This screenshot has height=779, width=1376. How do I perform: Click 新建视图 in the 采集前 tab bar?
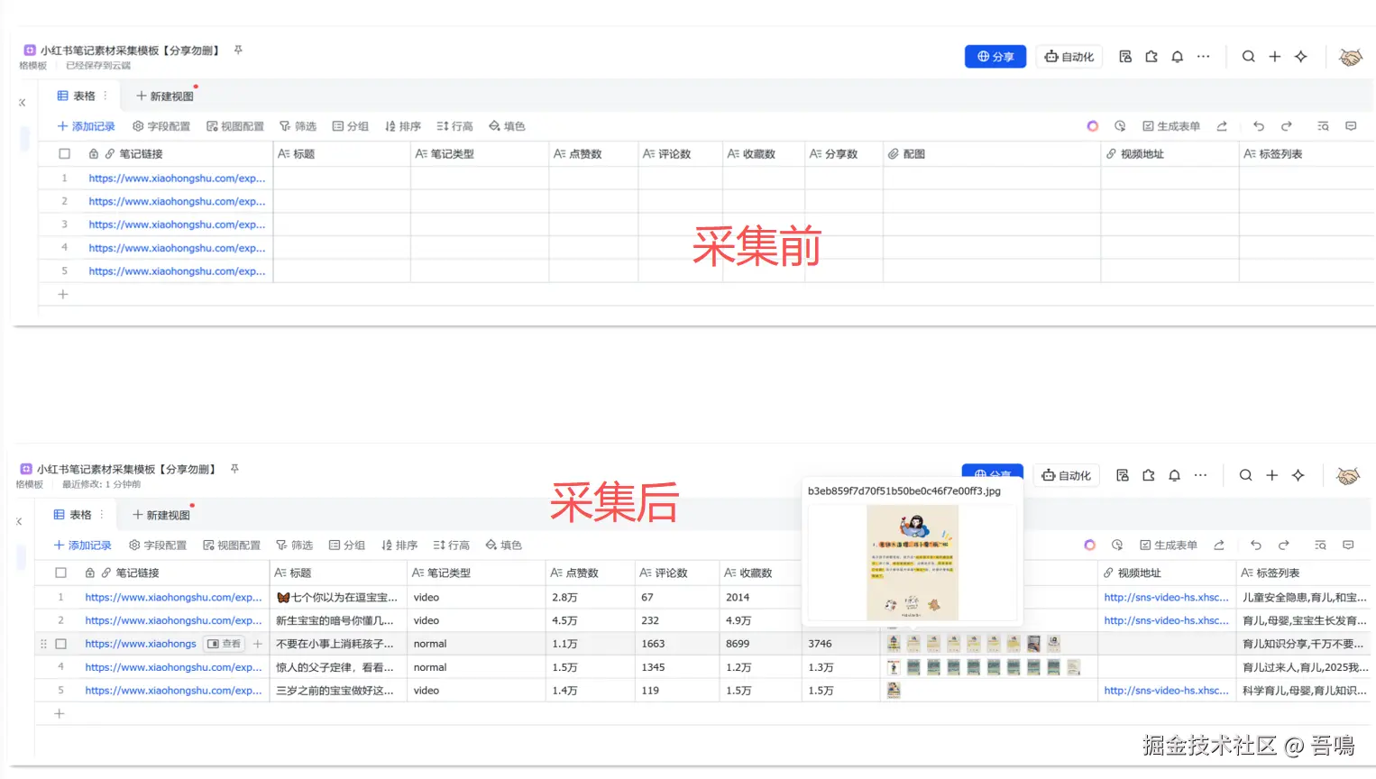coord(165,96)
